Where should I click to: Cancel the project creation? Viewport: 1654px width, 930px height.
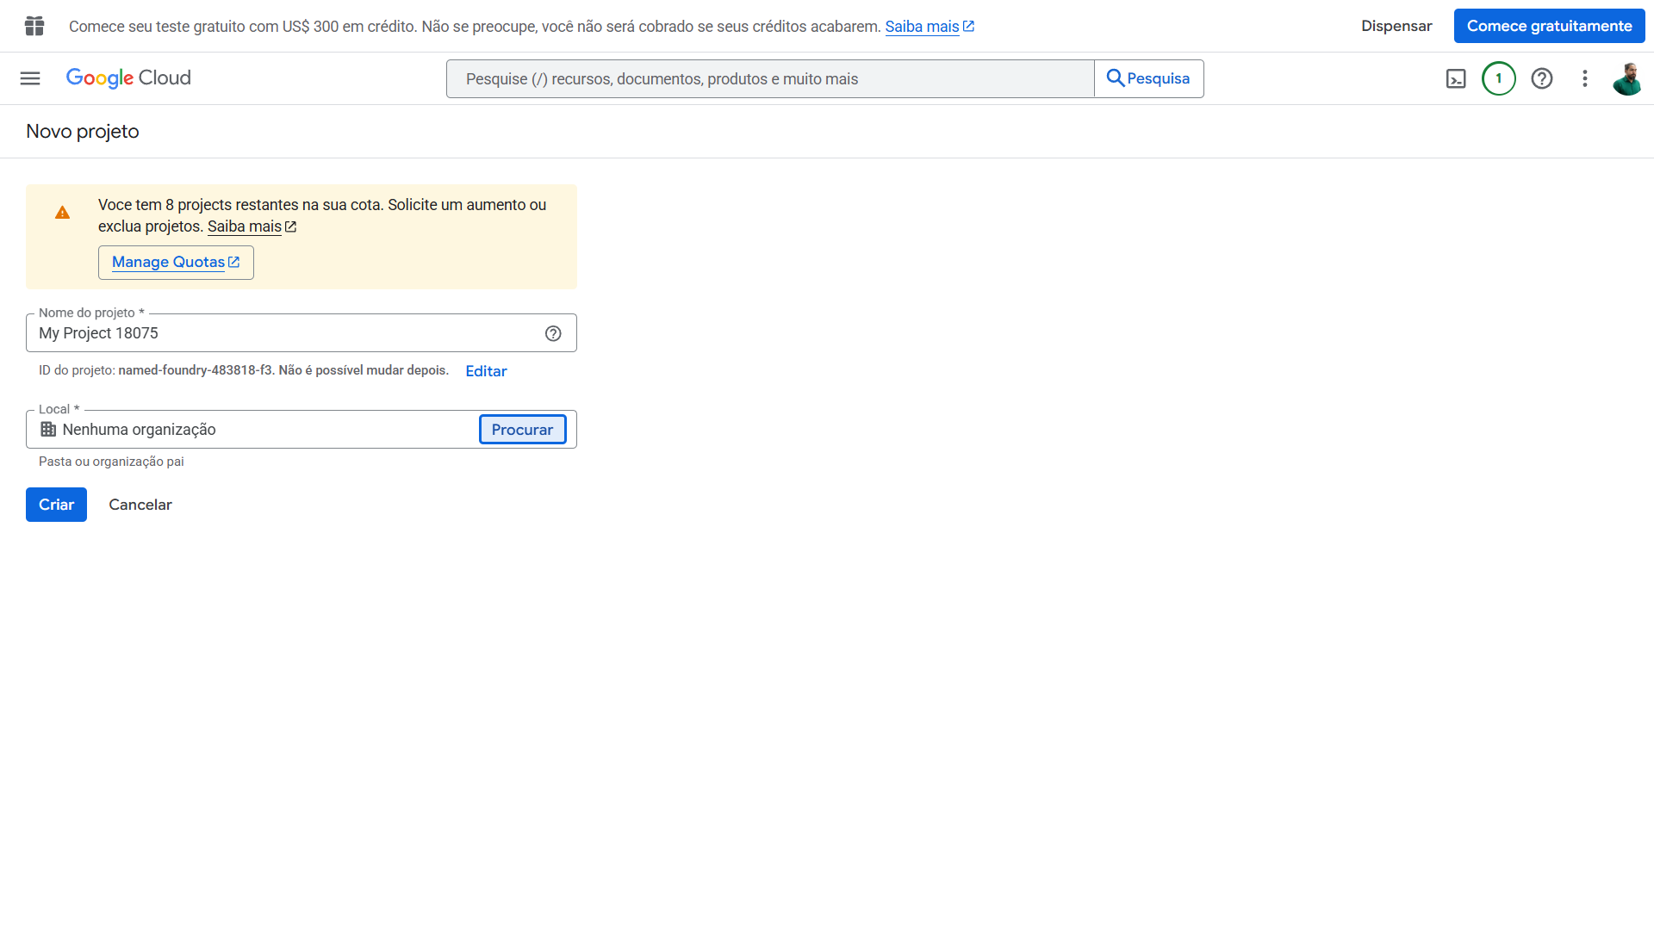pos(140,505)
